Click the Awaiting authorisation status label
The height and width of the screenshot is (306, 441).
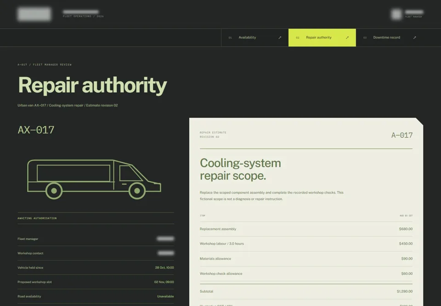(37, 218)
